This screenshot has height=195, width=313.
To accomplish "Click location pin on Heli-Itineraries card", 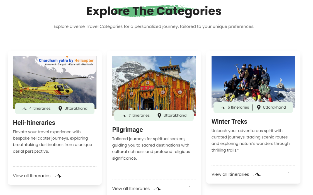I will [60, 109].
